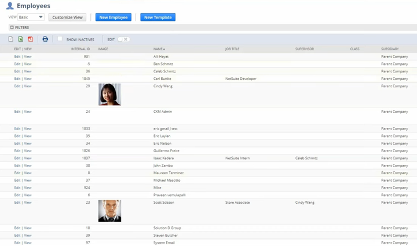View the eric gmail j test record
Viewport: 417px width, 246px height.
tap(28, 128)
